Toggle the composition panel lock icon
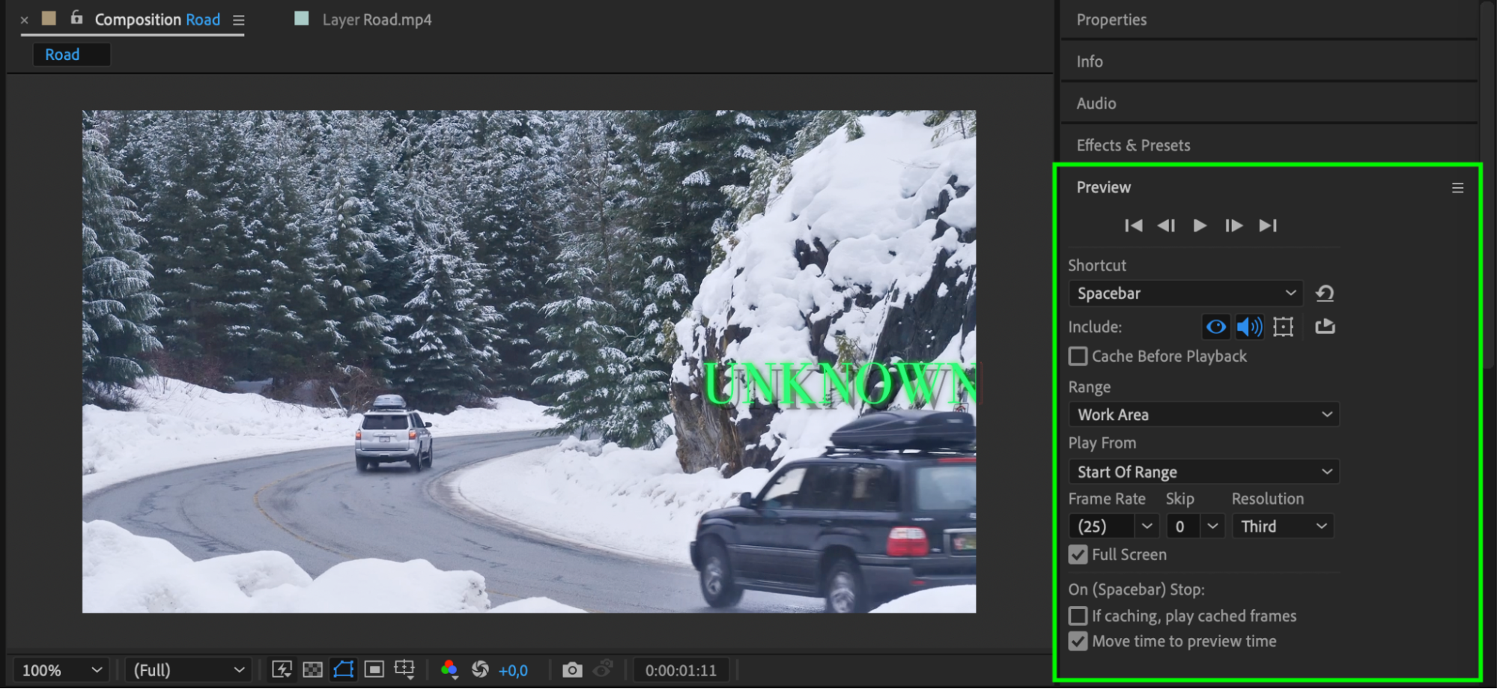 [76, 17]
